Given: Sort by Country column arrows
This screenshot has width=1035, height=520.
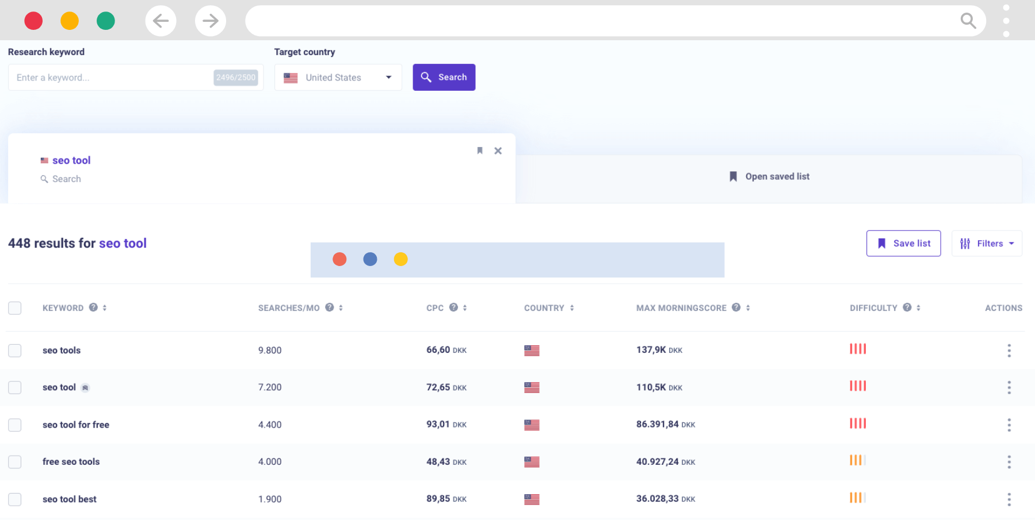Looking at the screenshot, I should coord(572,308).
